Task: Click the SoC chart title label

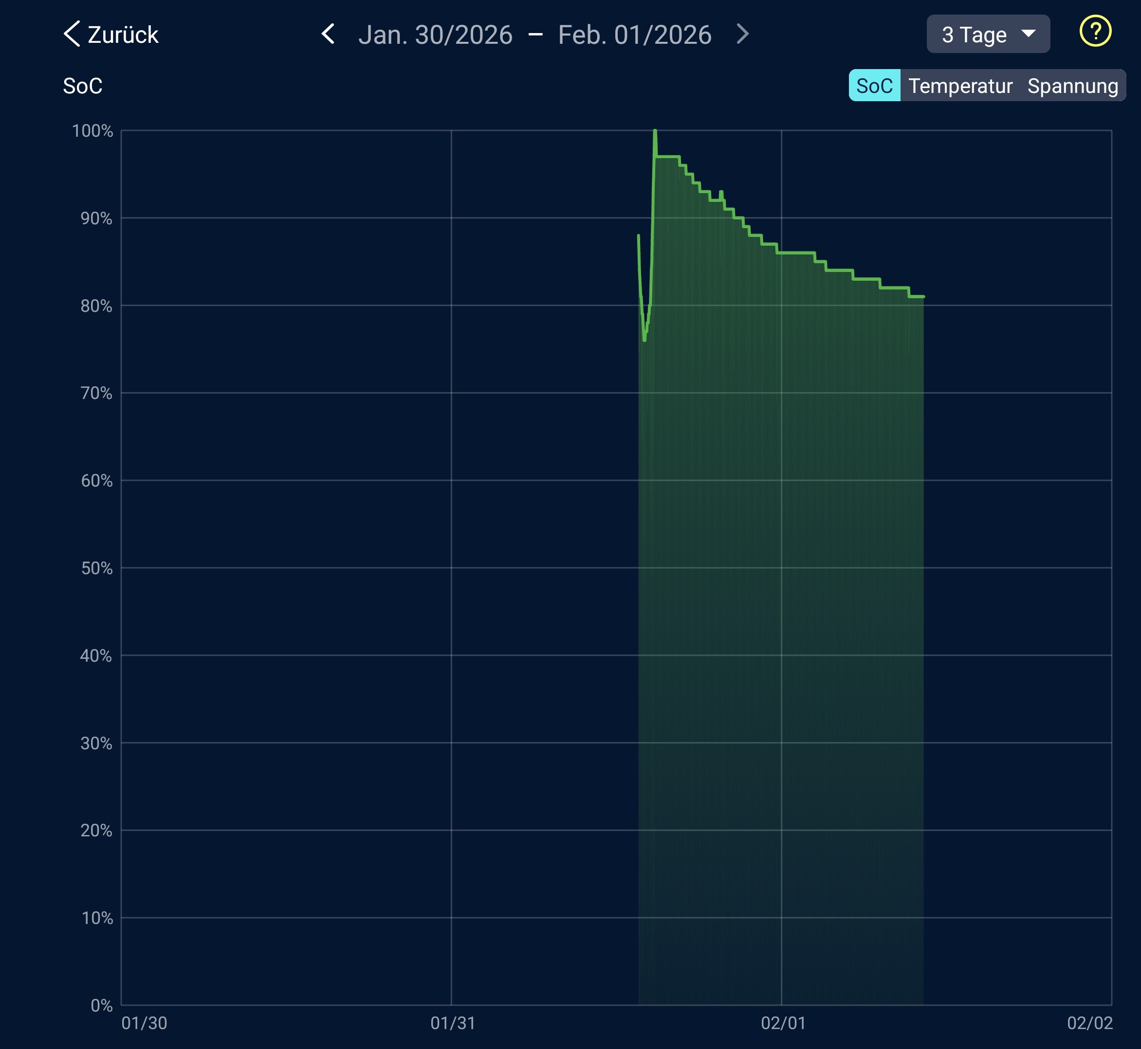Action: tap(82, 86)
